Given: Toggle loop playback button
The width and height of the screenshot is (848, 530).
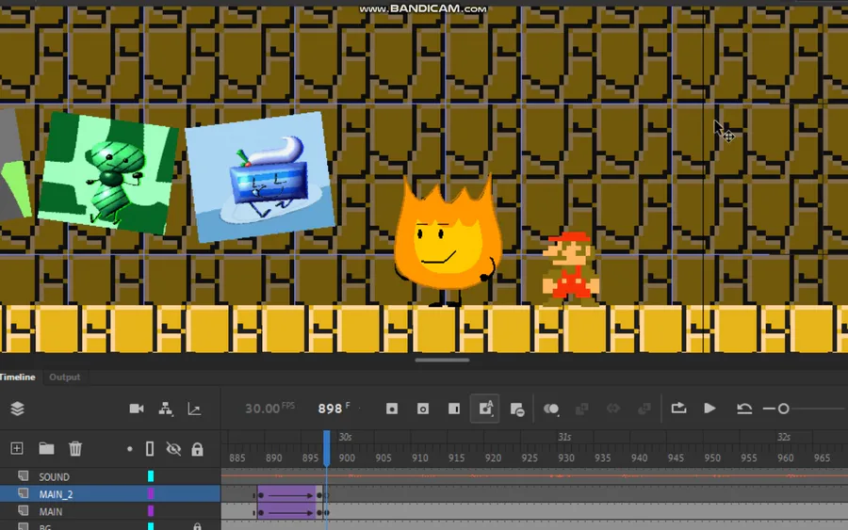Looking at the screenshot, I should point(678,409).
